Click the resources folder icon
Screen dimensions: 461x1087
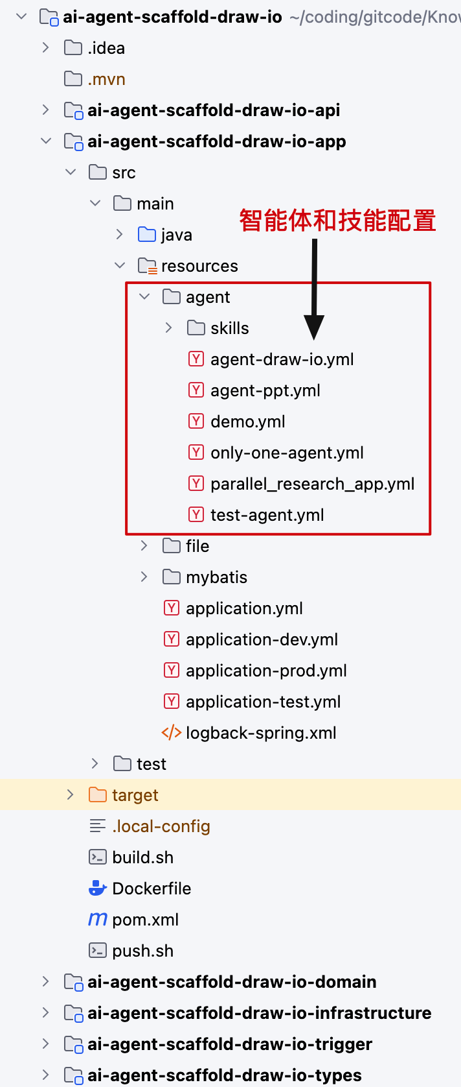click(x=147, y=266)
